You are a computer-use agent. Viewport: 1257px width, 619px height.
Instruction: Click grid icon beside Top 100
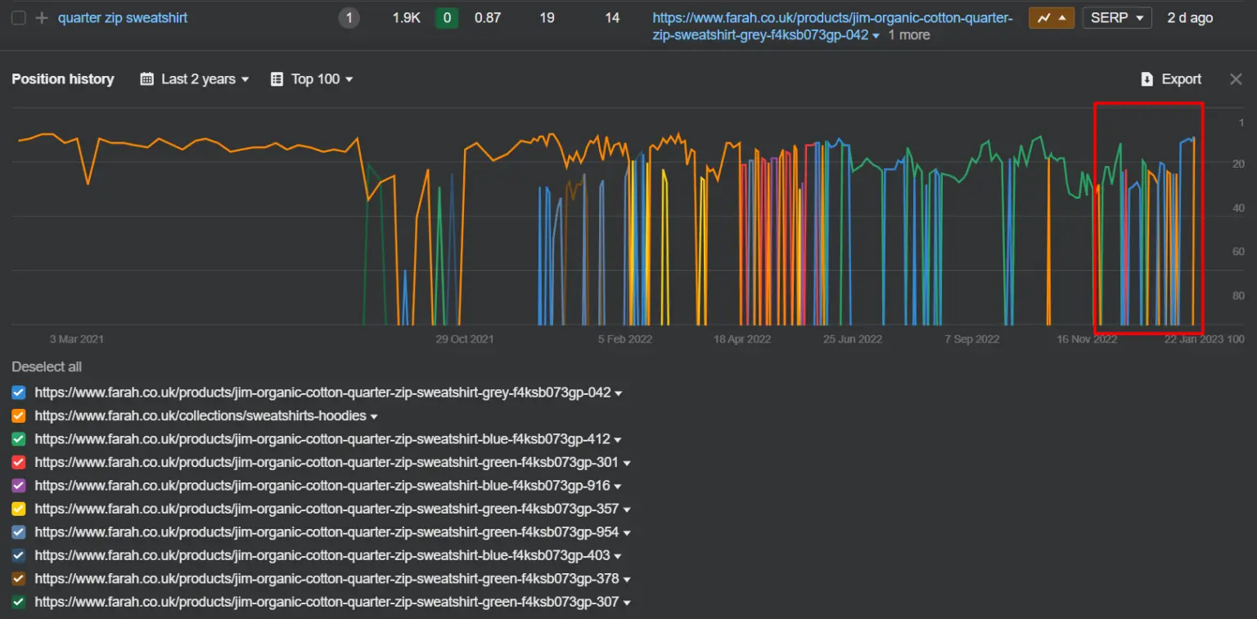[x=277, y=79]
